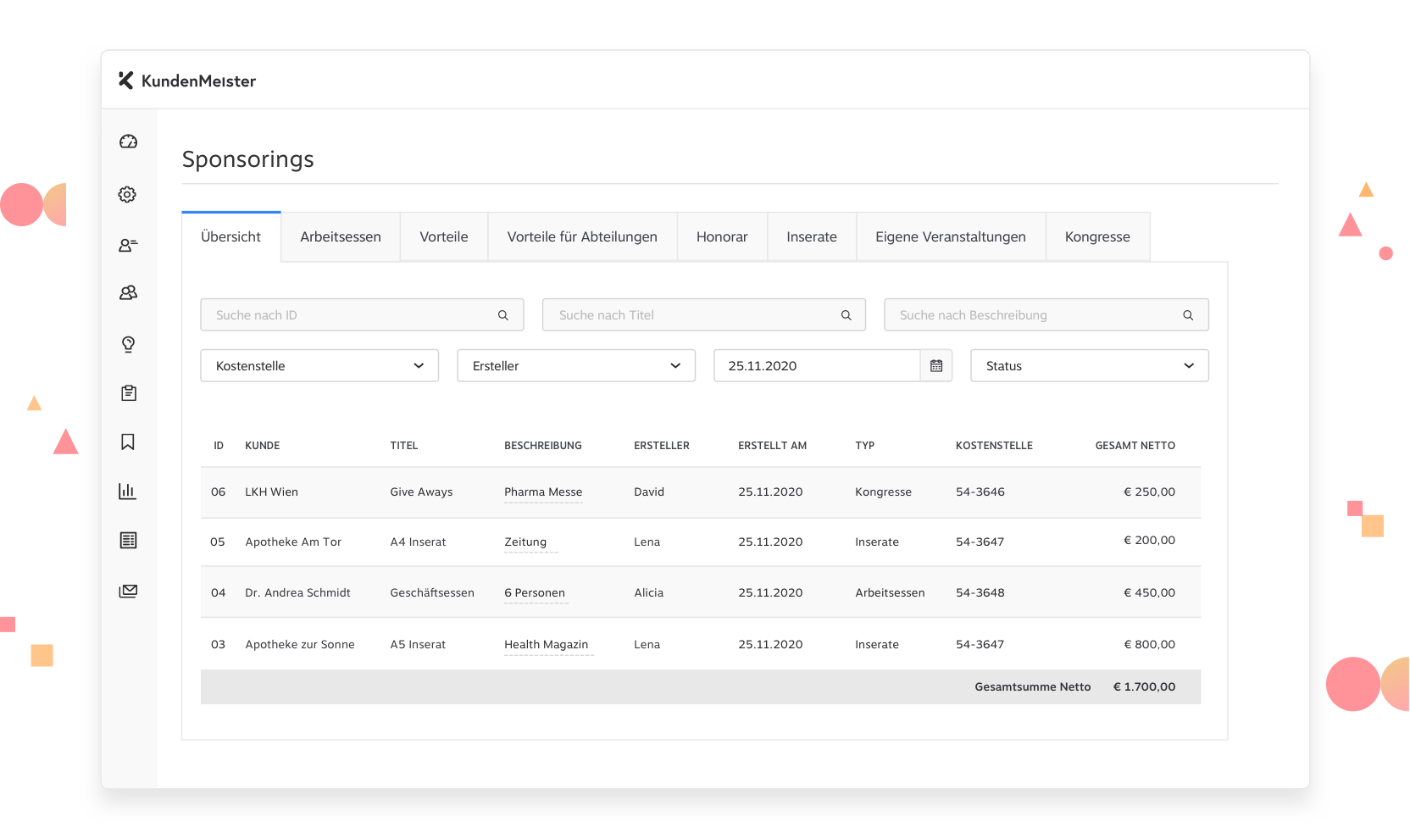1410x839 pixels.
Task: Click the Kostenstelle value 54-3648
Action: coord(980,593)
